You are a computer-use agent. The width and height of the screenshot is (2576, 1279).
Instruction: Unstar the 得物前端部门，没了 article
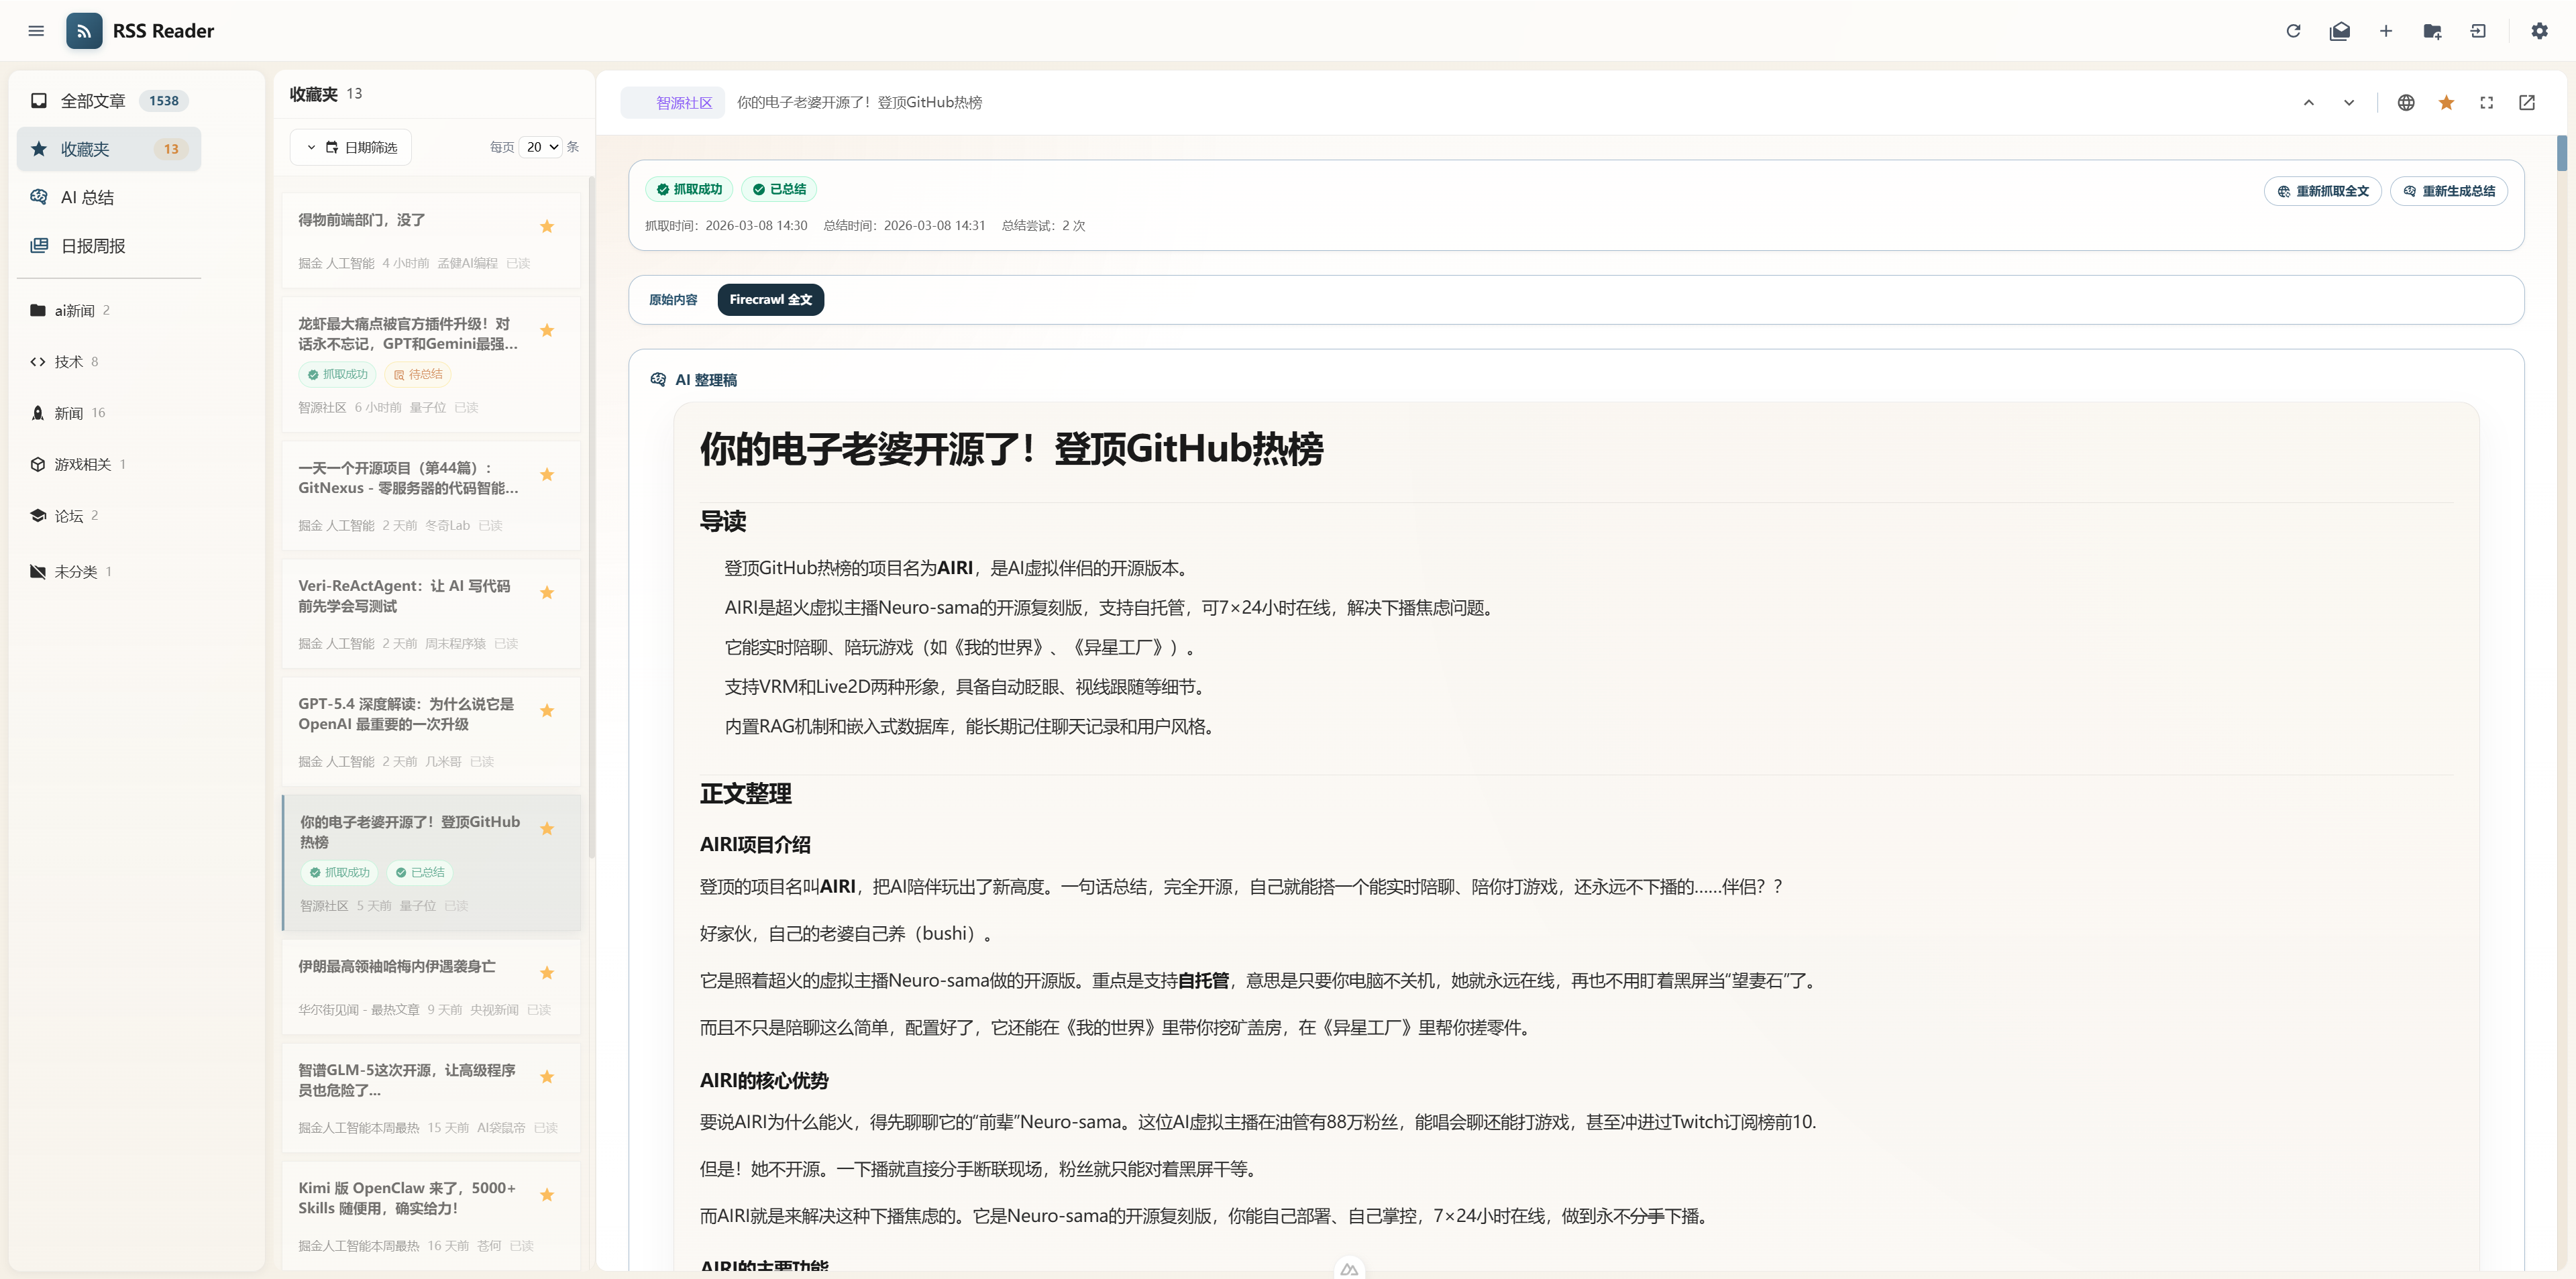tap(547, 226)
